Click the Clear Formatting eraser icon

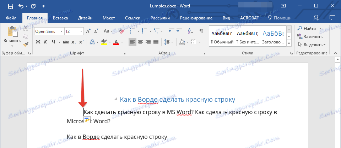[x=121, y=31]
